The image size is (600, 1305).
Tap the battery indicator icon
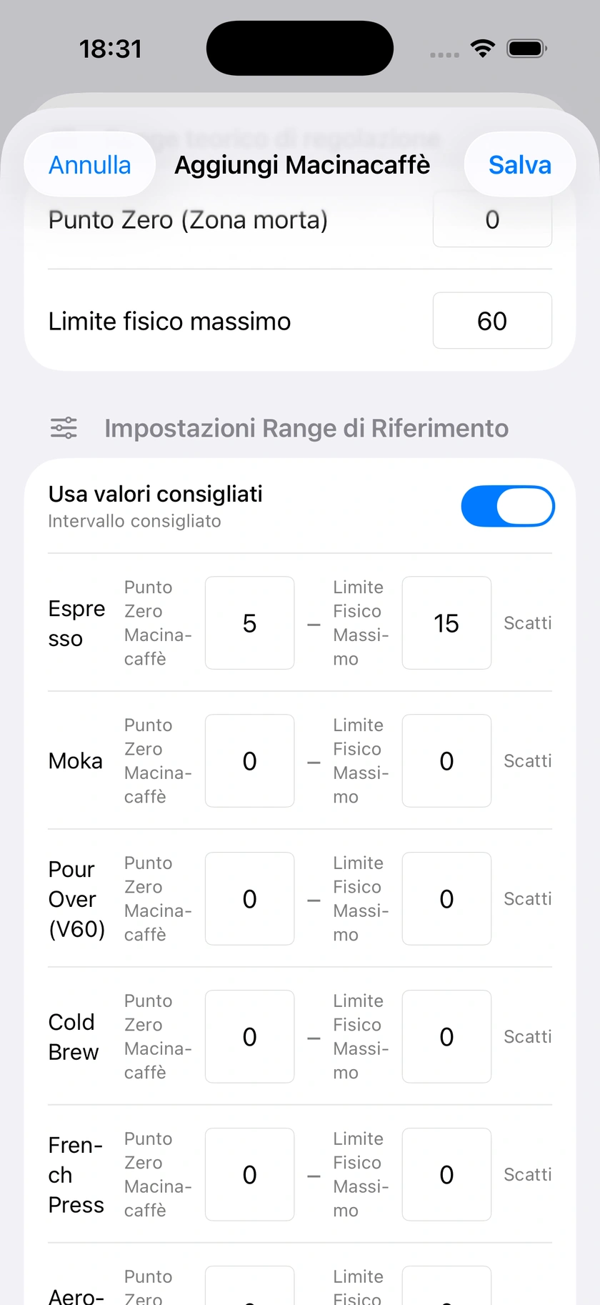526,49
